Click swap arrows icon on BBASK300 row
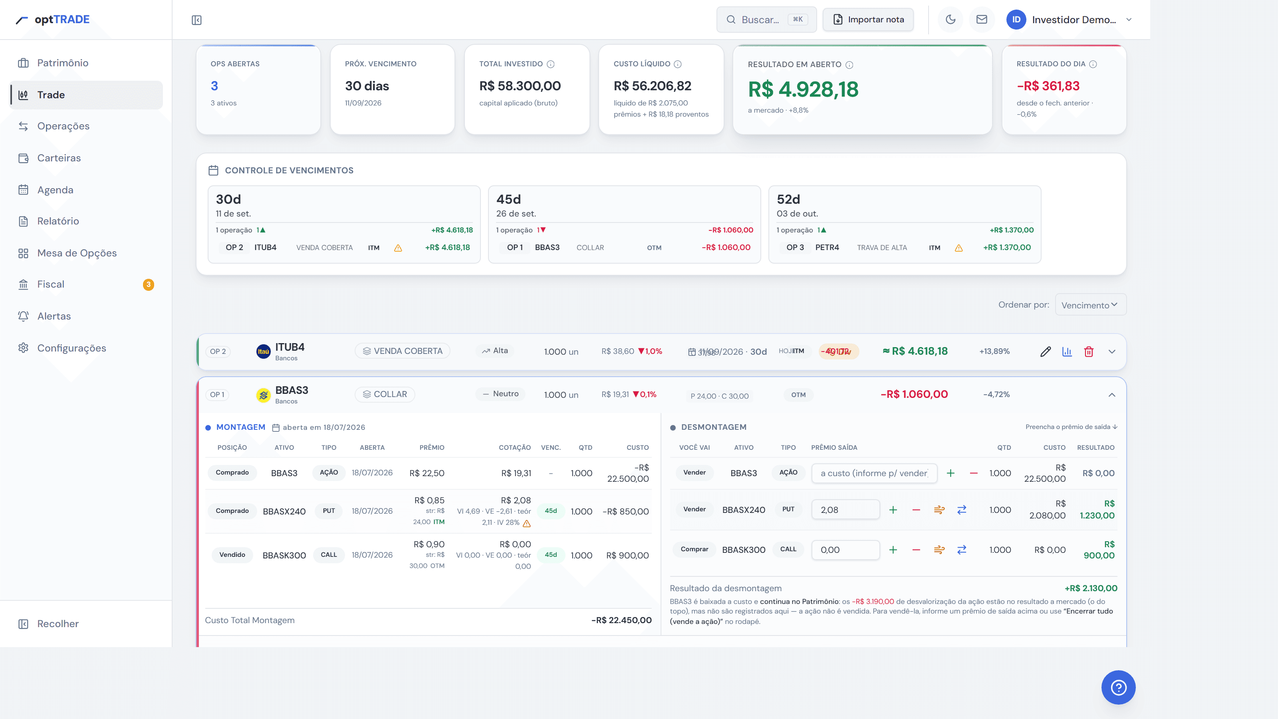 point(962,550)
